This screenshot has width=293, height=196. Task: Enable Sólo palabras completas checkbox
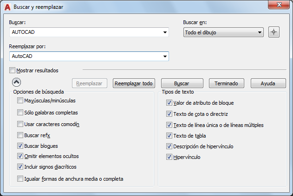[20, 113]
